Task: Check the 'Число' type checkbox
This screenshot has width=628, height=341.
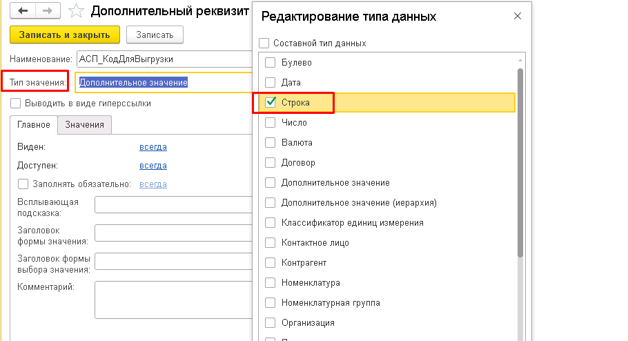Action: tap(271, 123)
